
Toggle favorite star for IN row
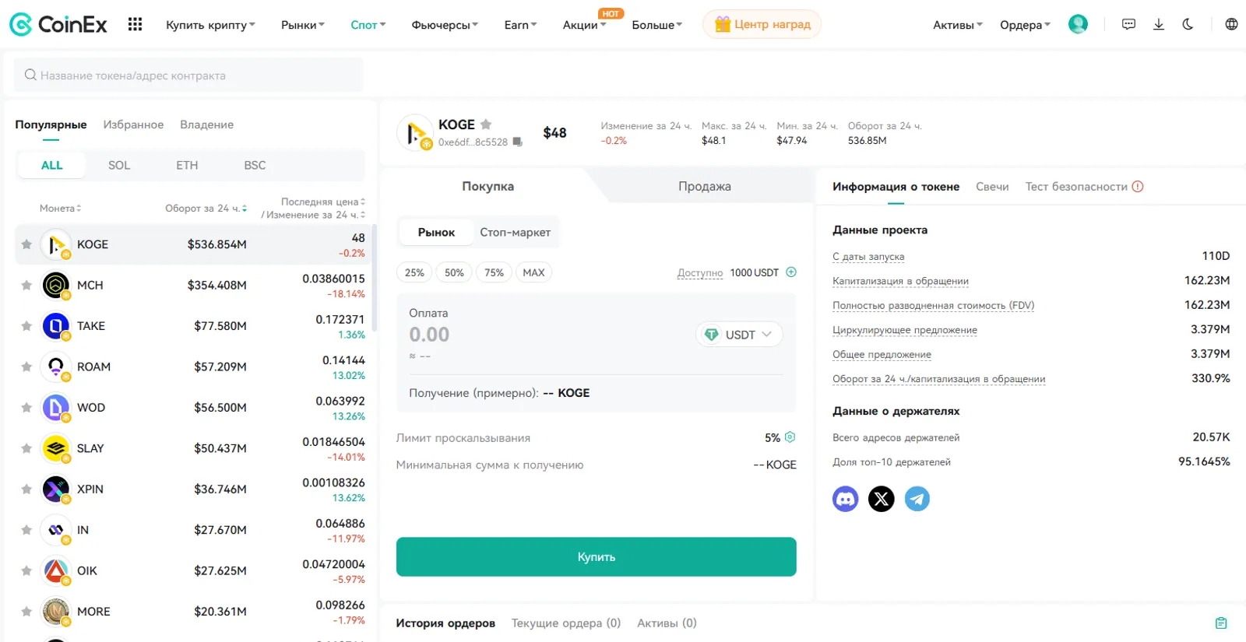pos(26,530)
